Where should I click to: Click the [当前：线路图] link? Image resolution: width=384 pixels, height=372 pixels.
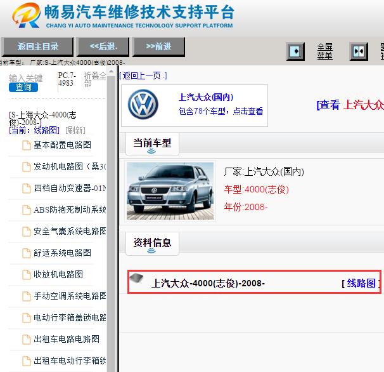(34, 130)
